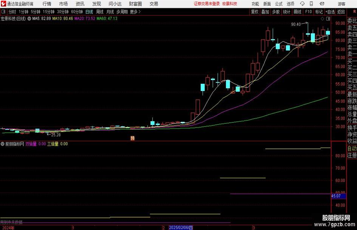The width and height of the screenshot is (357, 230).
Task: Open 多周期 multi-period view
Action: coord(122,12)
